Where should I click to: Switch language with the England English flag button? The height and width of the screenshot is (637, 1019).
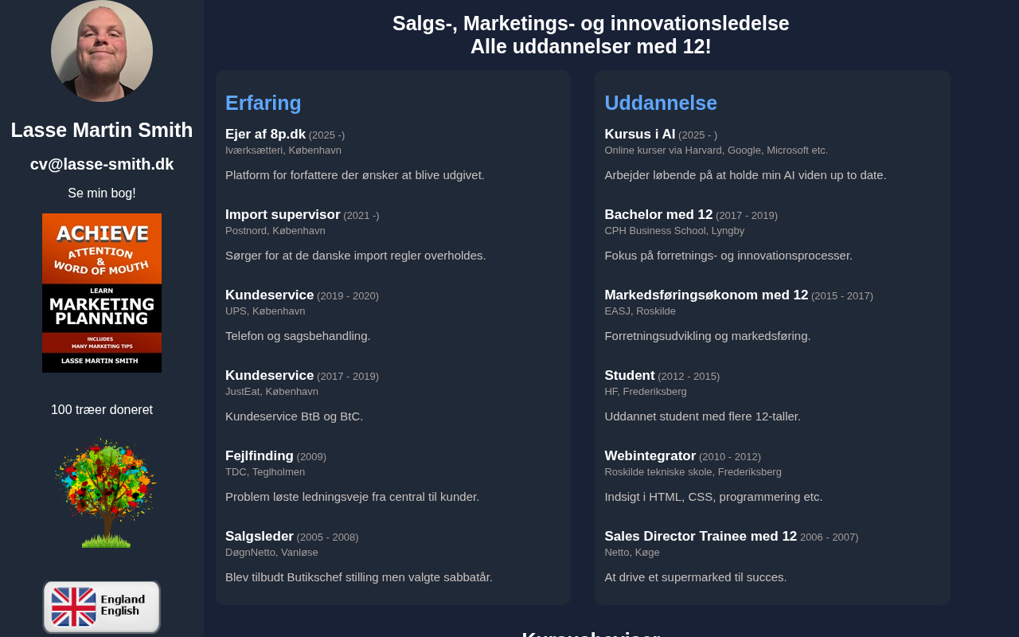coord(102,607)
